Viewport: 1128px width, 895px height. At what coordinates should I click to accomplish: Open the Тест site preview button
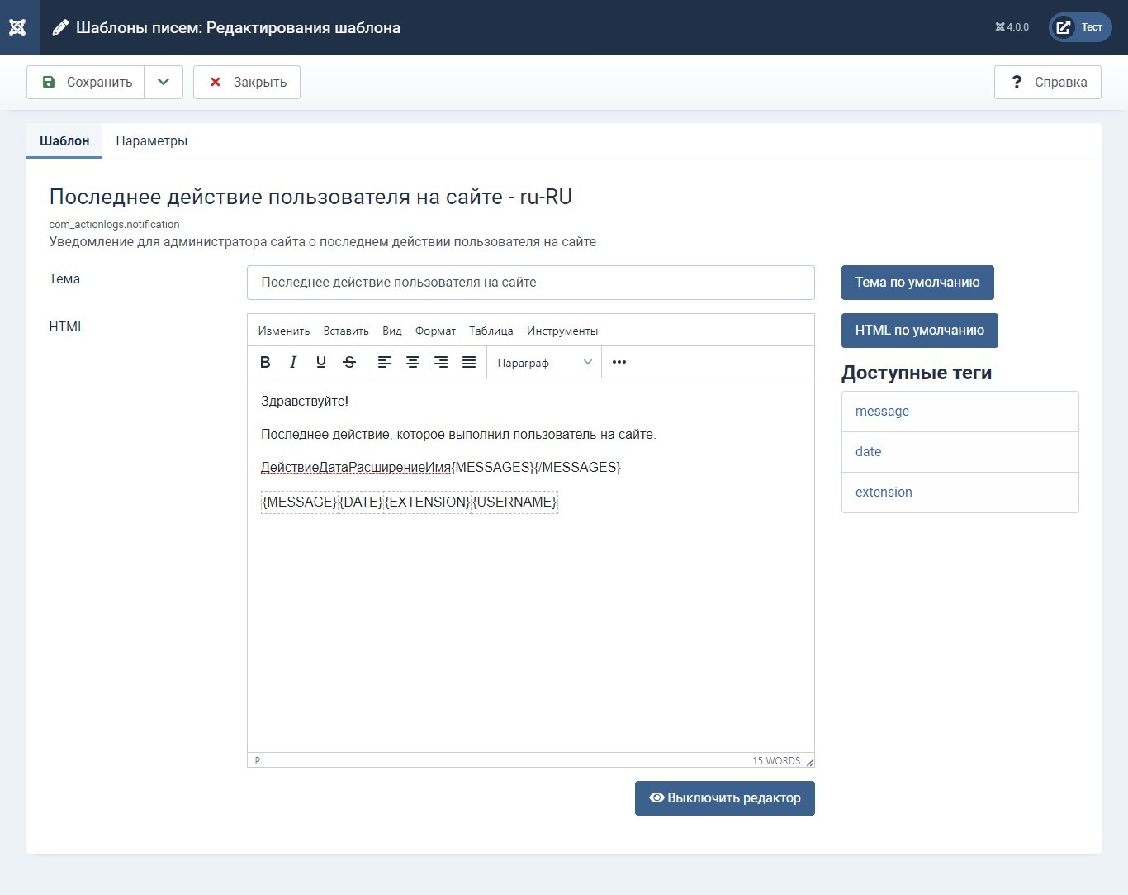coord(1081,27)
